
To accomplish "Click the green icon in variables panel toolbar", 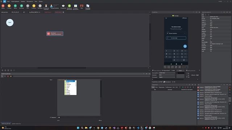I will [x=183, y=87].
